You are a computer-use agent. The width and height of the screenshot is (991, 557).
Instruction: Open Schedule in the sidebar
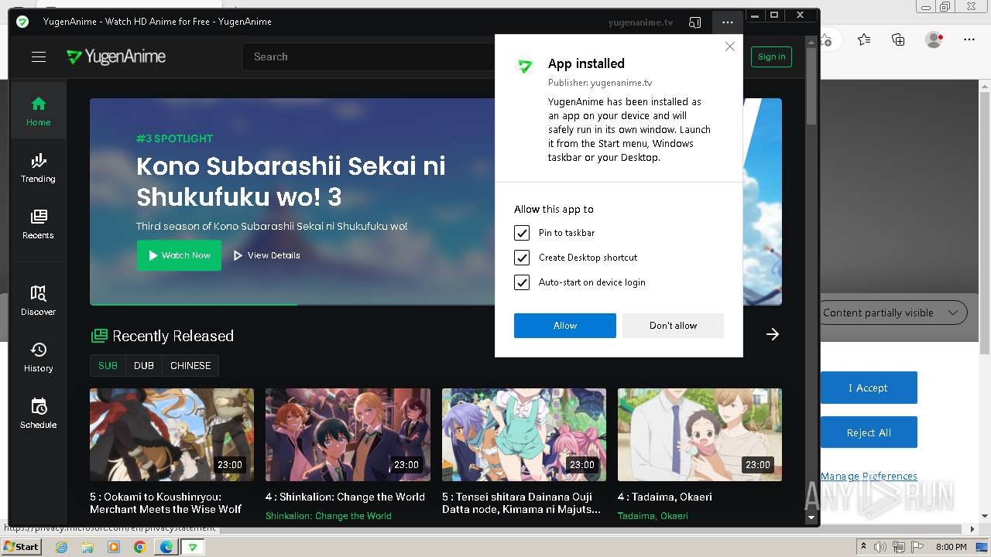(x=38, y=414)
